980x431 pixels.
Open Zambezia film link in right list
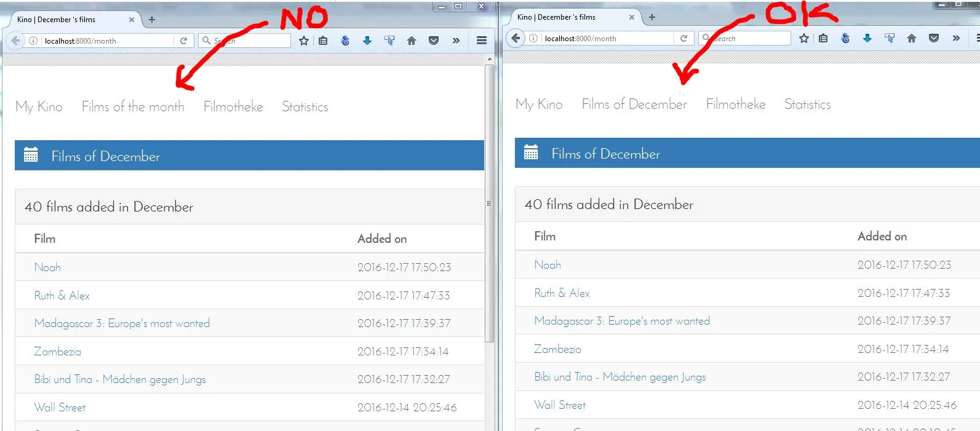pyautogui.click(x=557, y=349)
